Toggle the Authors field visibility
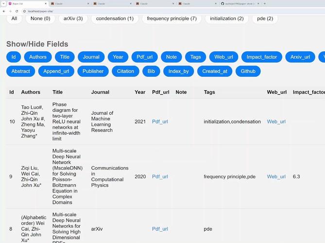Image resolution: width=325 pixels, height=243 pixels. 38,57
